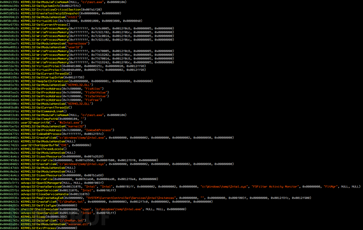Select the "kernelbase" string
The image size is (363, 230).
click(x=77, y=44)
